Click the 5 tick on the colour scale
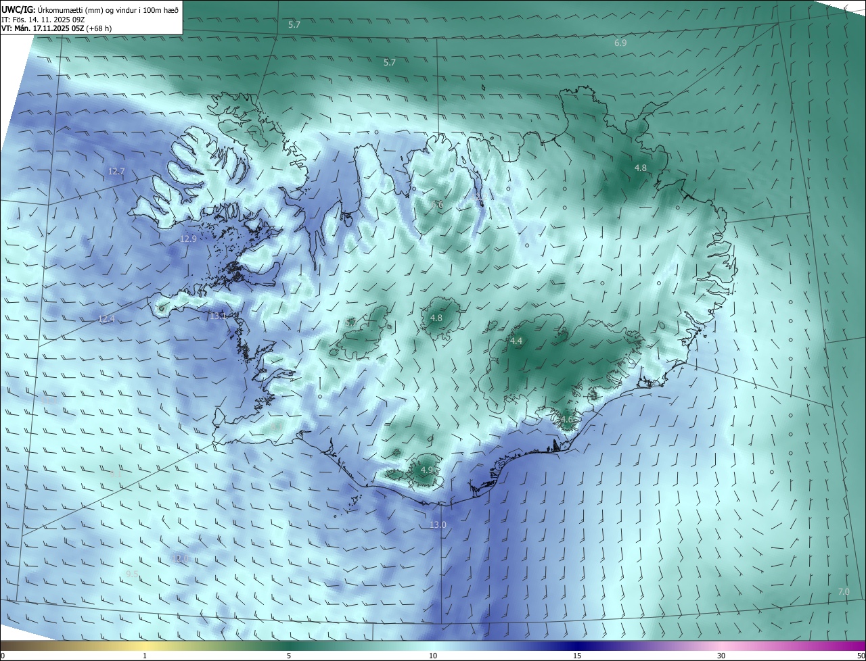 pyautogui.click(x=289, y=656)
